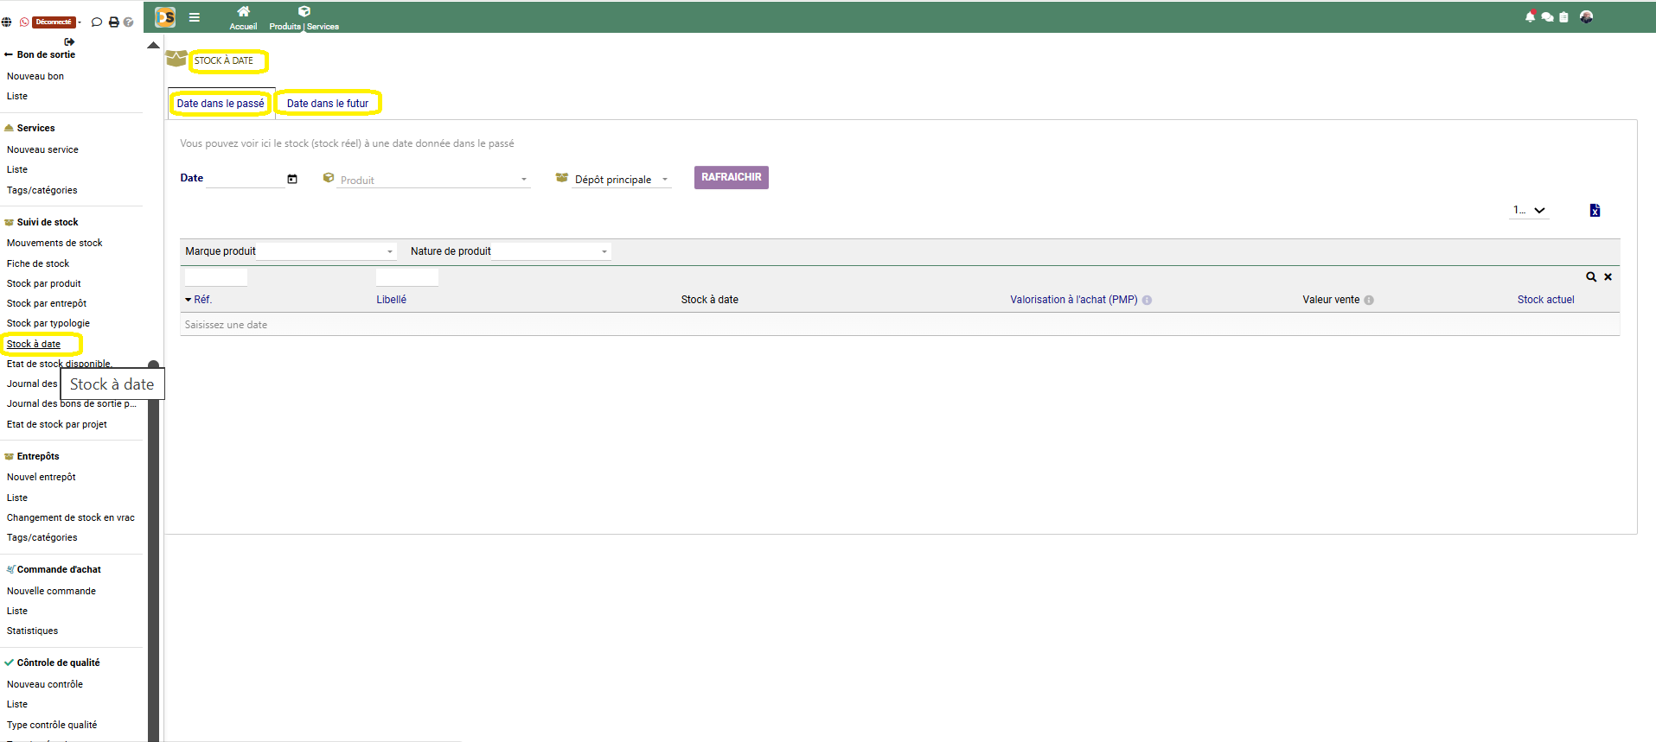Open the top-bar chat messages icon
The image size is (1656, 742).
point(1547,17)
